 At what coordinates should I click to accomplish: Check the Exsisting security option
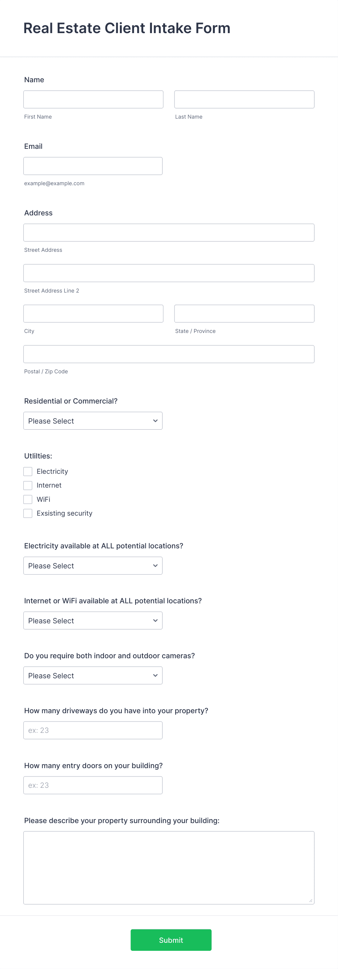click(27, 513)
